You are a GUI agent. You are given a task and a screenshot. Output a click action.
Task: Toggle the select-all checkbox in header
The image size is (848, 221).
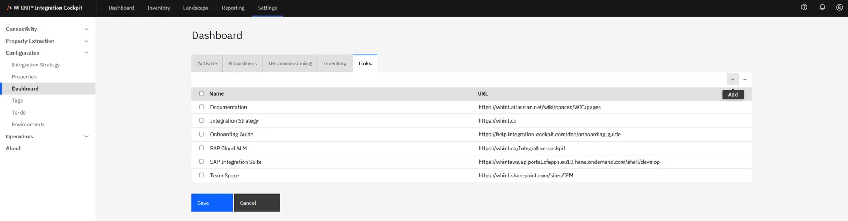(202, 93)
